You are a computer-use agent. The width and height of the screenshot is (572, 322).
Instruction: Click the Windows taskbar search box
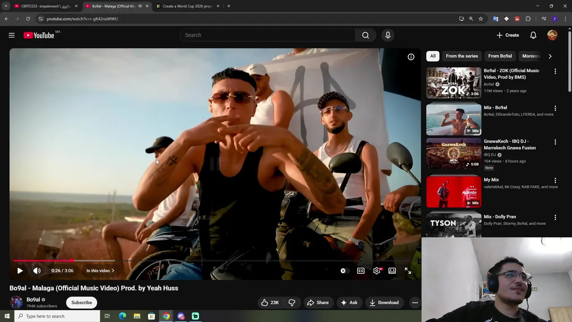pyautogui.click(x=57, y=316)
